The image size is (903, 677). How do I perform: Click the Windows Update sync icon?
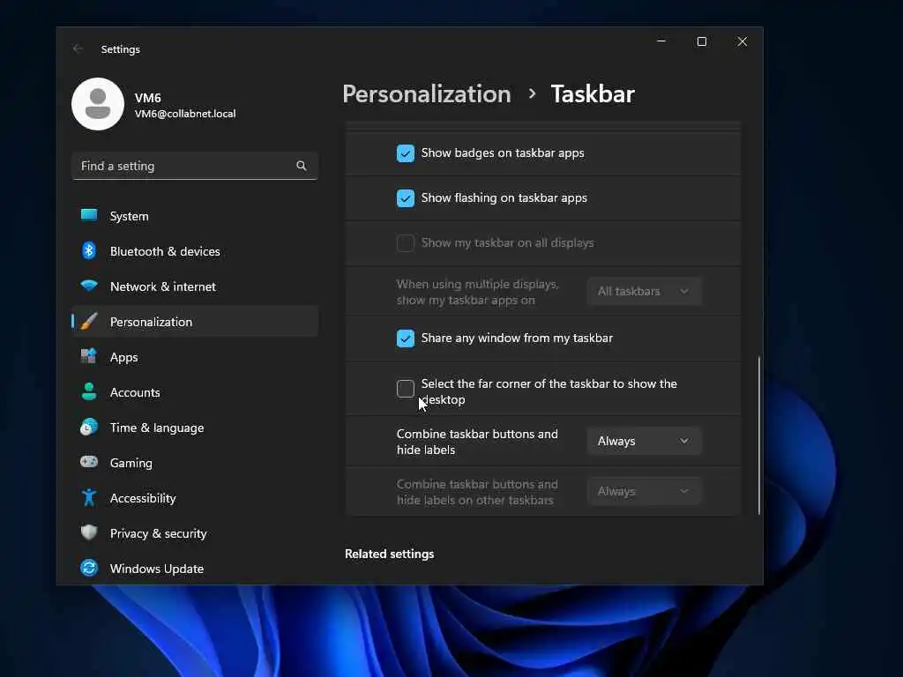point(89,569)
